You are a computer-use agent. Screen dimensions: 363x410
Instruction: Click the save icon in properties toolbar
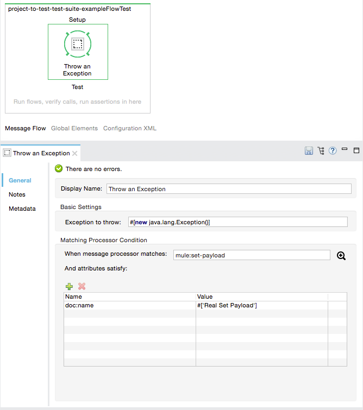(309, 151)
